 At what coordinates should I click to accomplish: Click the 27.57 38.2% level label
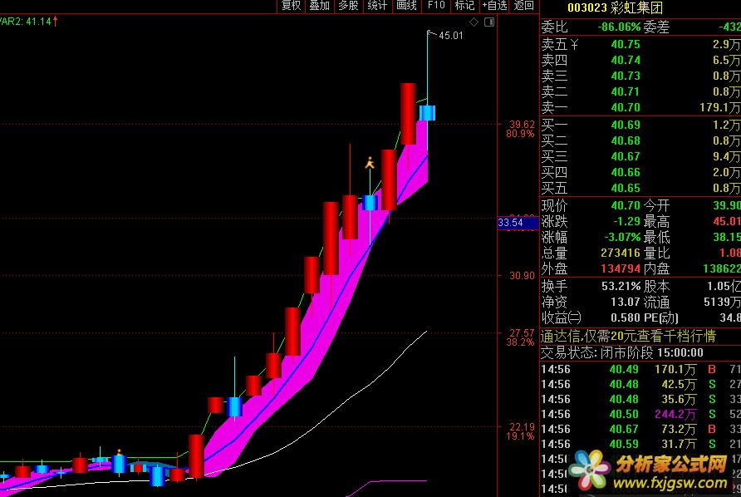click(x=521, y=337)
